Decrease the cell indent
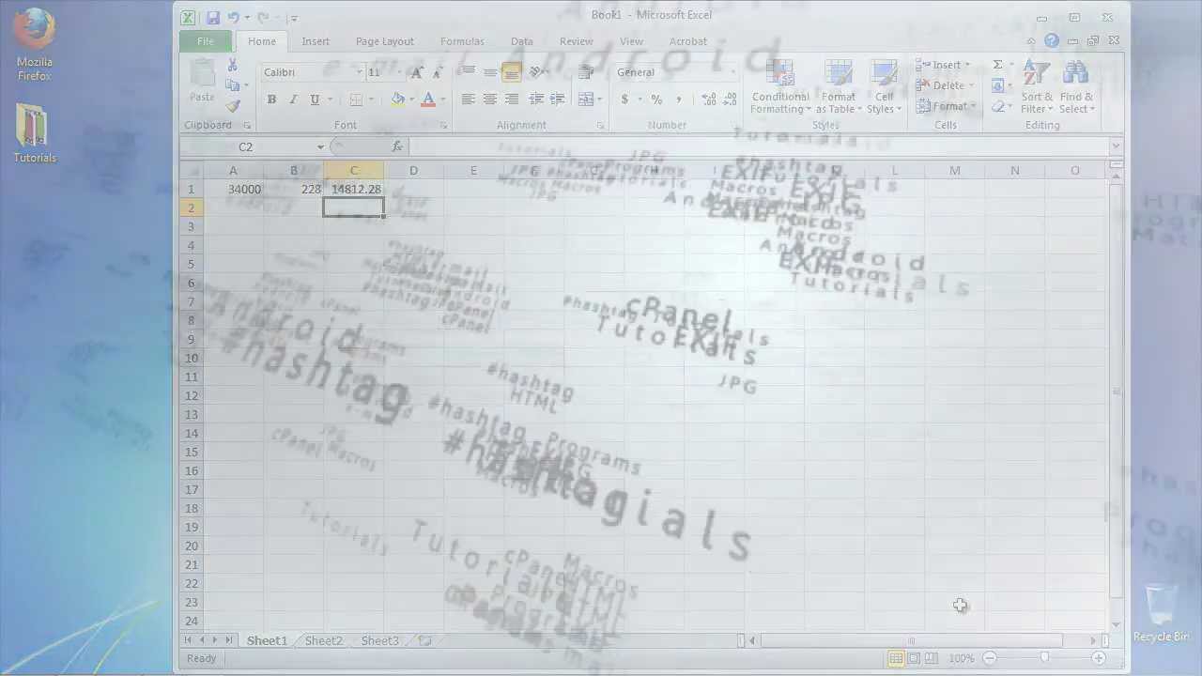The width and height of the screenshot is (1202, 676). coord(535,99)
